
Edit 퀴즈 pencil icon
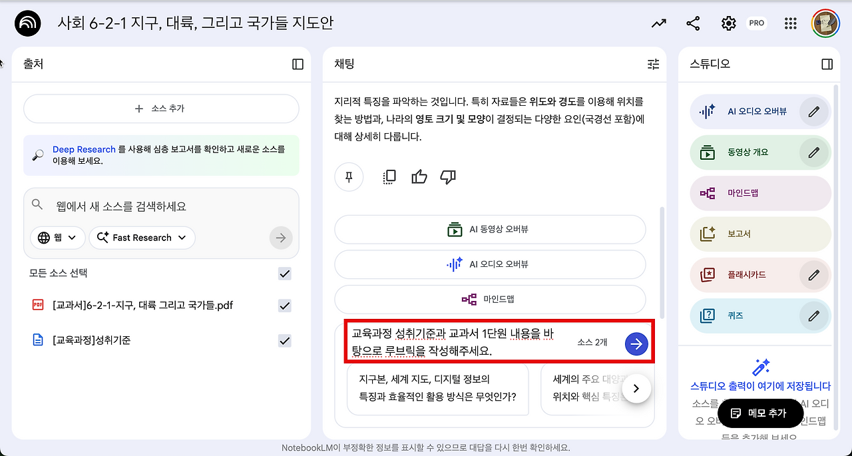pyautogui.click(x=813, y=316)
